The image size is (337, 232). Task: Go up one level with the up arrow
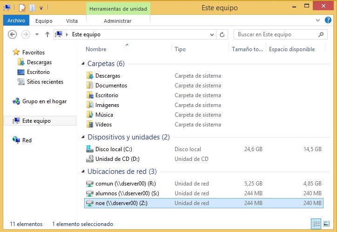click(x=47, y=34)
